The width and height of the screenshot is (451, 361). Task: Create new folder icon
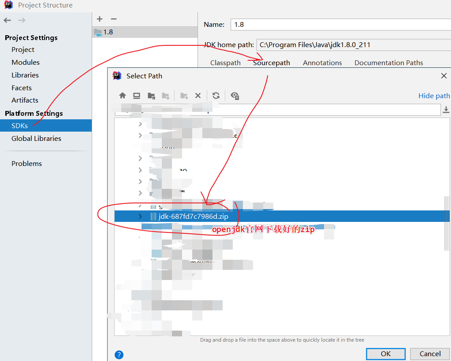tap(184, 96)
